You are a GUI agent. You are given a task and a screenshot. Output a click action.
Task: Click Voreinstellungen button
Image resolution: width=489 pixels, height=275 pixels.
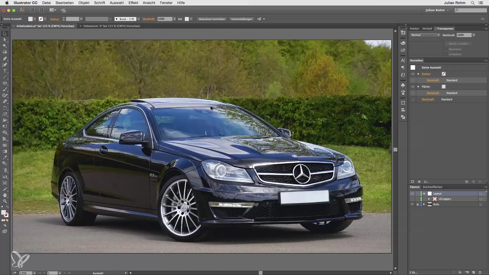click(x=241, y=19)
